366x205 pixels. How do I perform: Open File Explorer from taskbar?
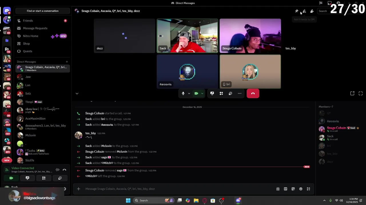pyautogui.click(x=196, y=200)
